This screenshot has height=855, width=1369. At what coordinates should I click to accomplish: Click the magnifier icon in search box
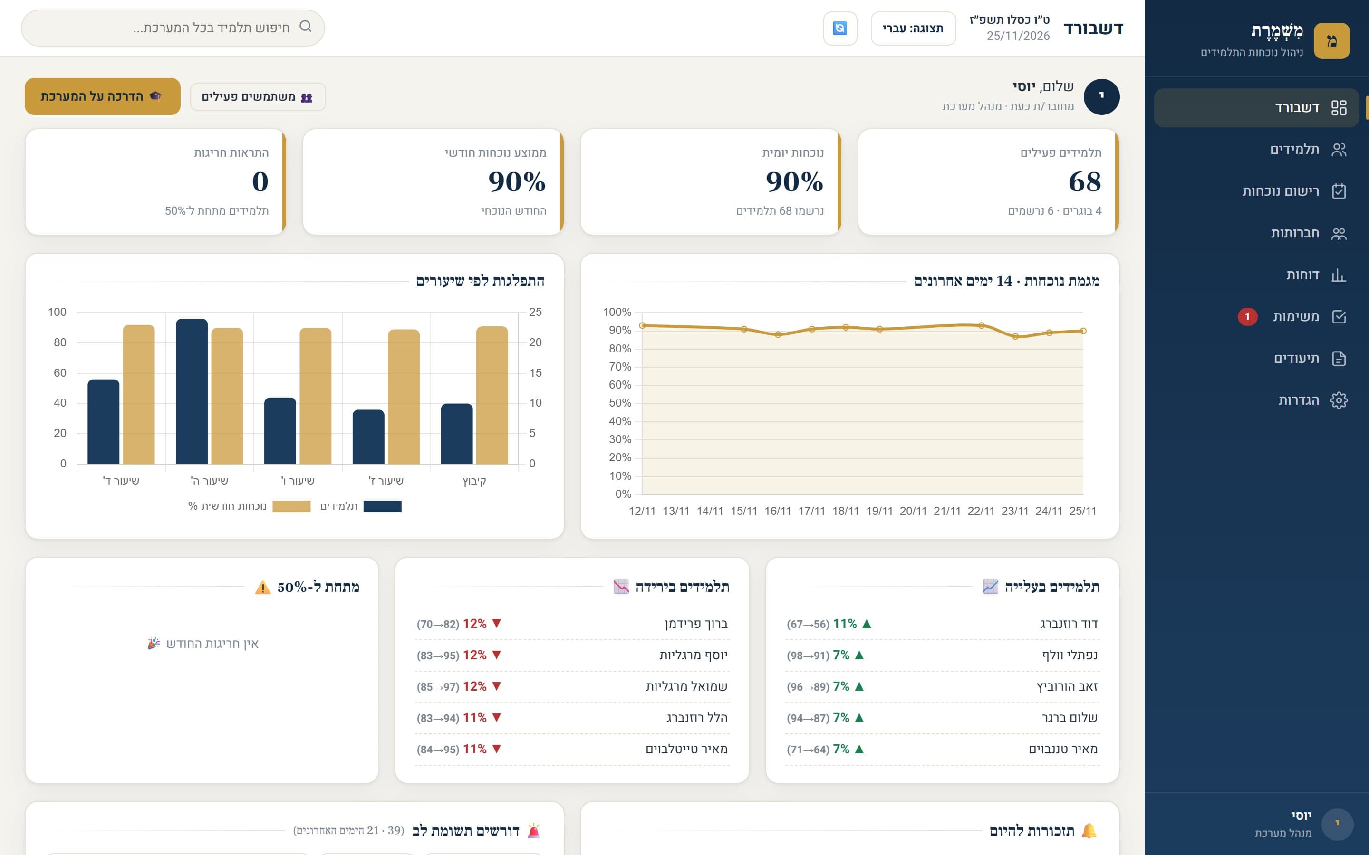pyautogui.click(x=306, y=27)
